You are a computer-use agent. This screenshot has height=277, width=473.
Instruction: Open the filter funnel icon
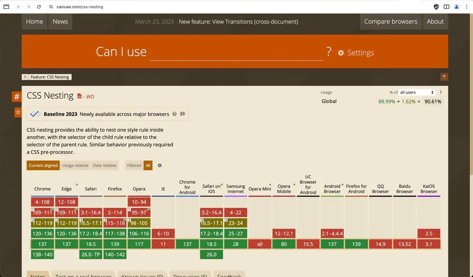(444, 77)
